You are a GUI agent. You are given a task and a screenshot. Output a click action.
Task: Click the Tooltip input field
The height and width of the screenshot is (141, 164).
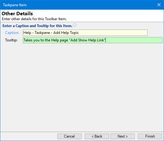[x=93, y=40]
